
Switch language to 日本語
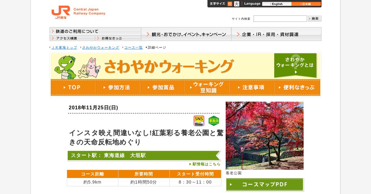[x=306, y=4]
